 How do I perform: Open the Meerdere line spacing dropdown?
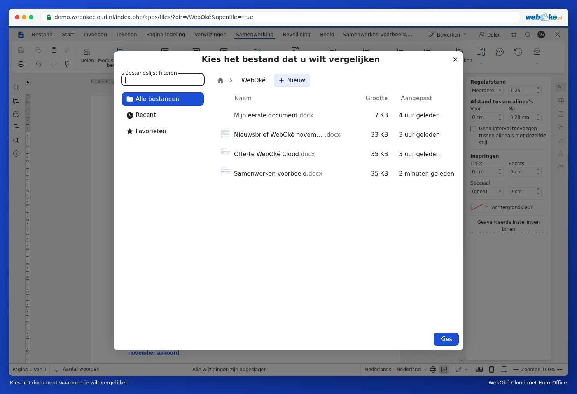tap(487, 91)
